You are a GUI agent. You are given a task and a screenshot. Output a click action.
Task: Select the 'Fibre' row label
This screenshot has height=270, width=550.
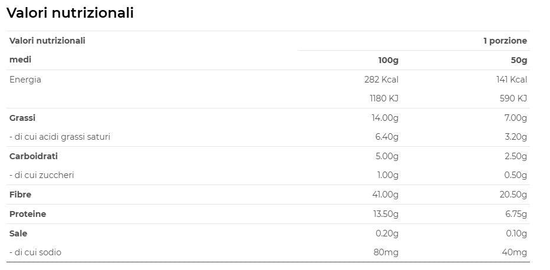click(20, 195)
